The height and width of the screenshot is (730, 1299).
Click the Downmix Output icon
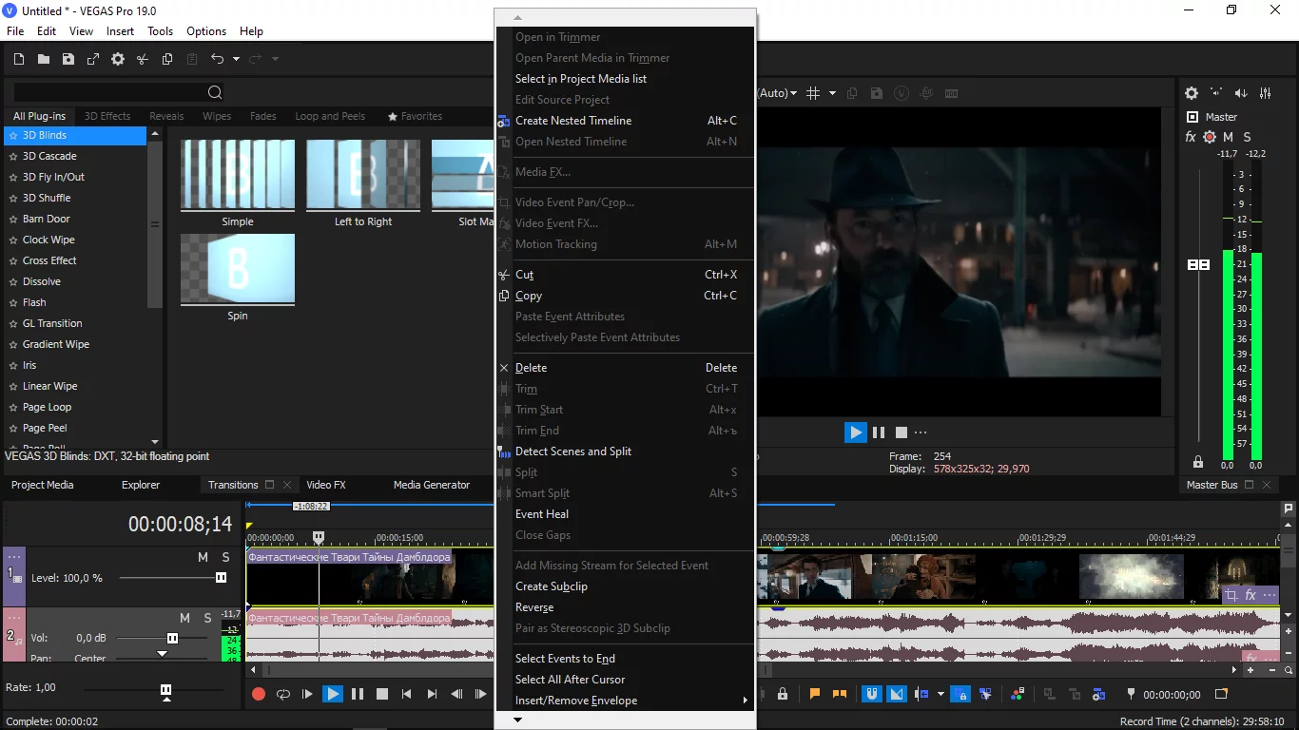pos(1216,93)
